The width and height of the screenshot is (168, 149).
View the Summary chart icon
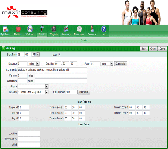pos(66,29)
